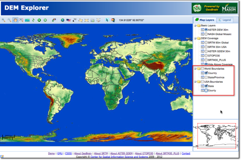The image size is (241, 160).
Task: Collapse the World Boundaries folder
Action: 195,69
